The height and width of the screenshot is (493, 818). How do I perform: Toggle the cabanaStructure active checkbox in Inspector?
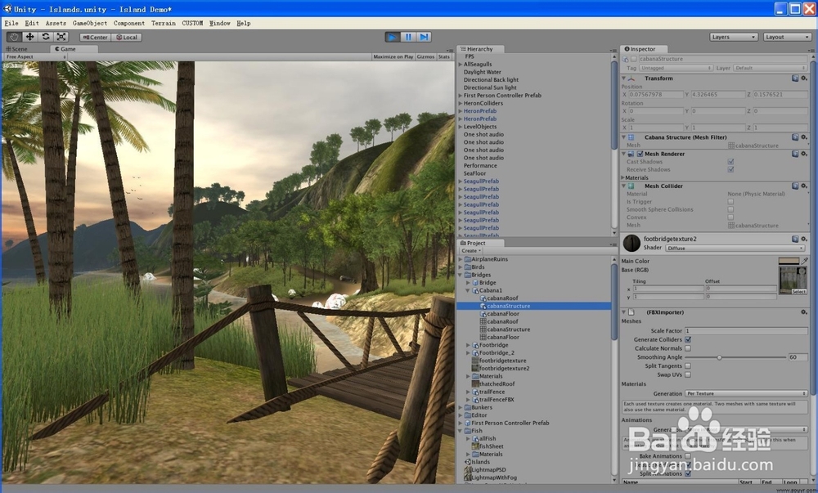coord(634,60)
